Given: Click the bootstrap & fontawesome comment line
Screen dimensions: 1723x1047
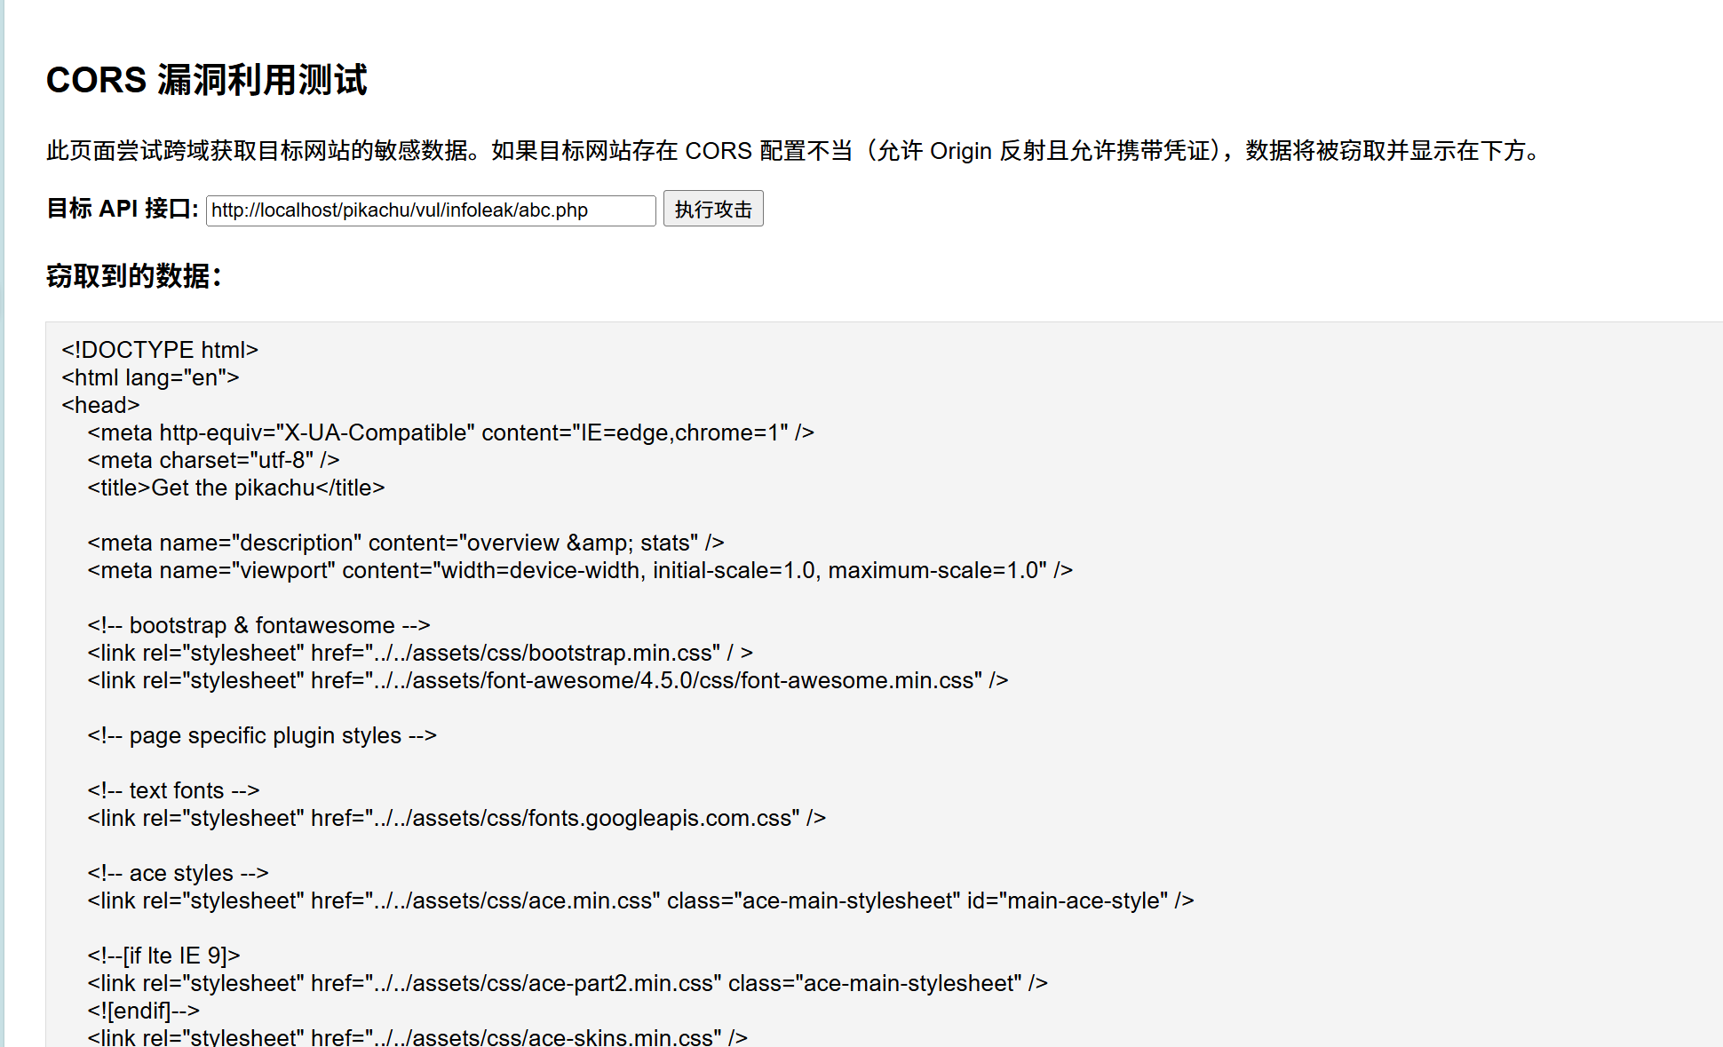Looking at the screenshot, I should tap(258, 625).
